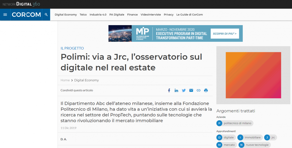Click Scopri di più banner button
The image size is (292, 148).
(x=224, y=34)
